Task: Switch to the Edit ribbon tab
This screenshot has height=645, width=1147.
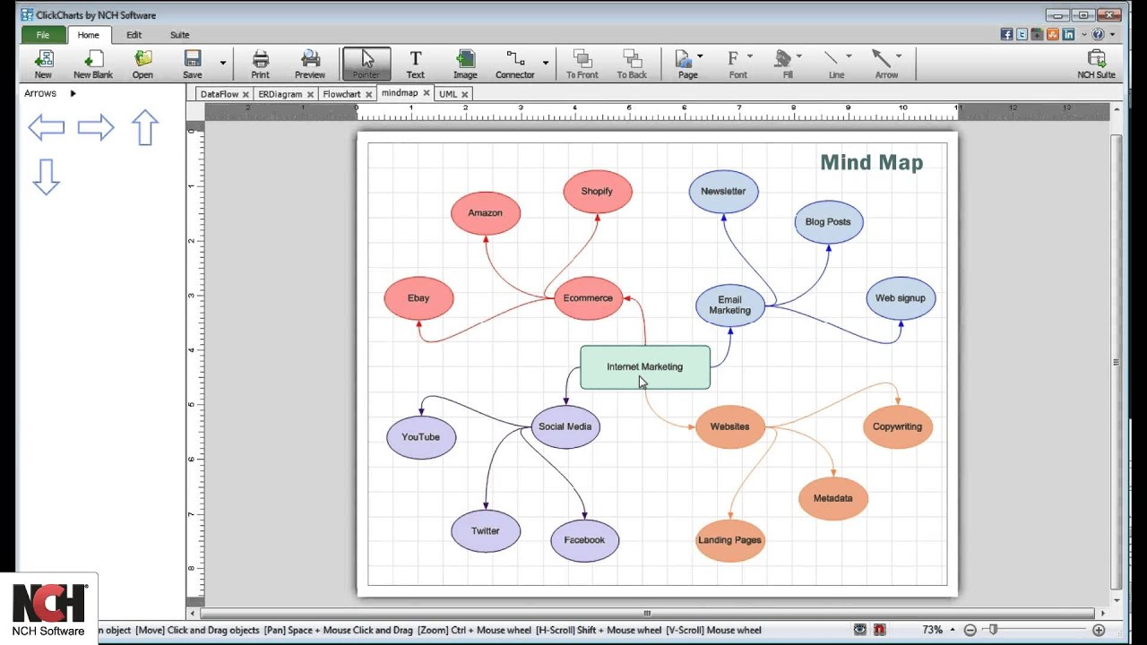Action: click(x=134, y=35)
